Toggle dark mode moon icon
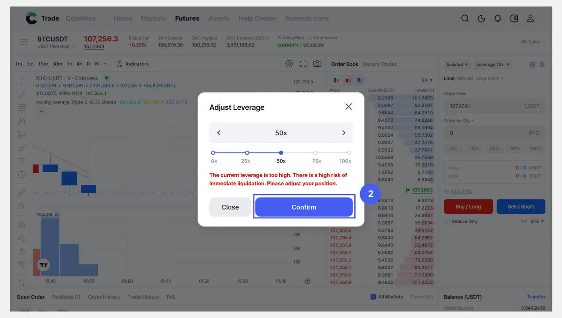This screenshot has width=562, height=318. 481,18
